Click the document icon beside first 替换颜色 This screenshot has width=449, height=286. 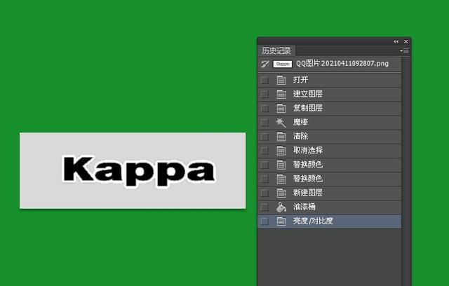click(281, 165)
